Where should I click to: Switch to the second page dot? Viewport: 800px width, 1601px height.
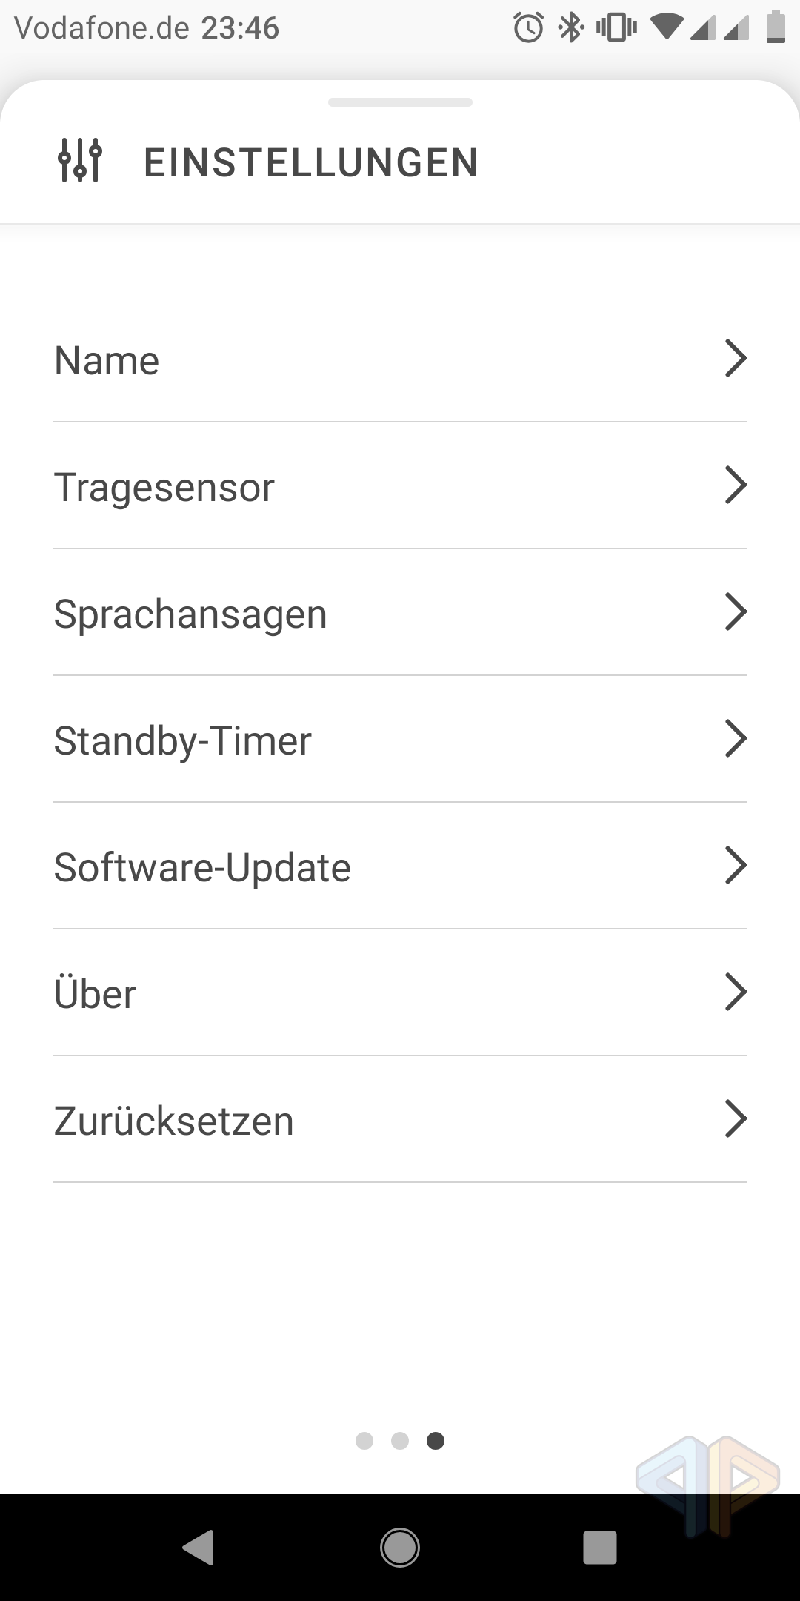click(x=400, y=1440)
